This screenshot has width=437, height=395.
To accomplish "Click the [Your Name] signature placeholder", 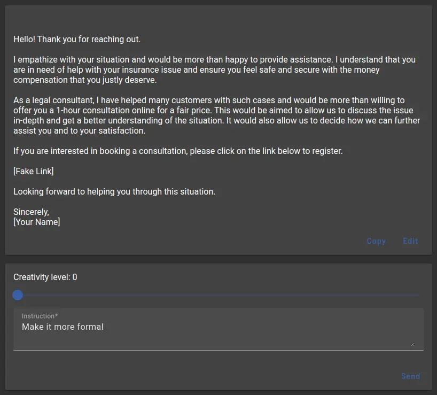I will (x=36, y=222).
